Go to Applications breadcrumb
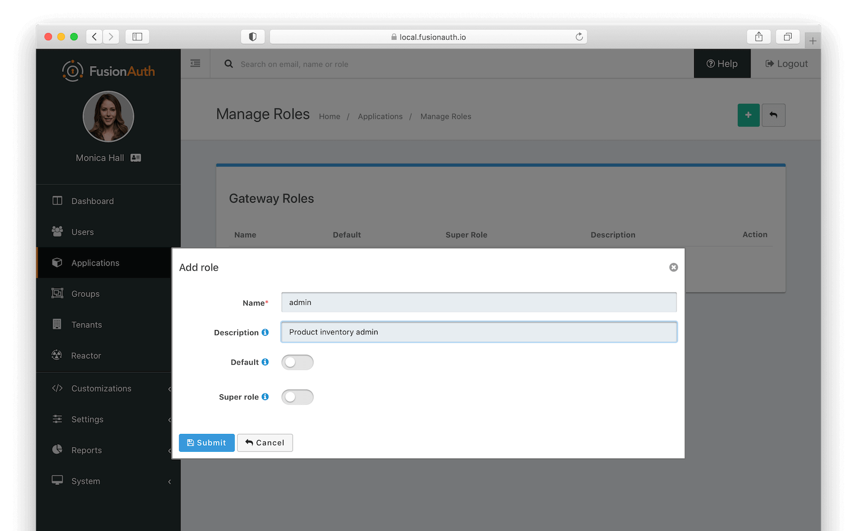 tap(380, 116)
